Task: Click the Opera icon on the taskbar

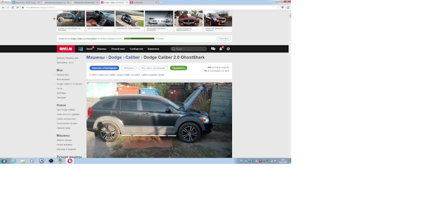Action: [70, 161]
